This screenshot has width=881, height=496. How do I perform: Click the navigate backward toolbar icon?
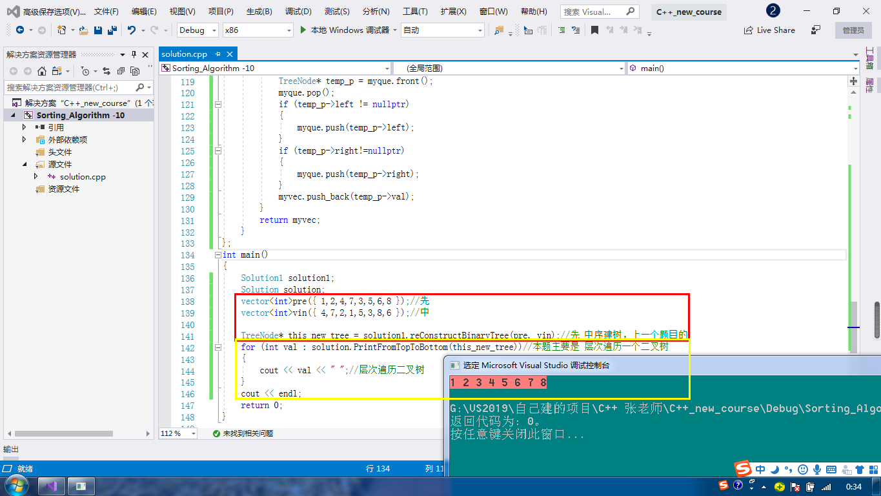click(x=20, y=30)
